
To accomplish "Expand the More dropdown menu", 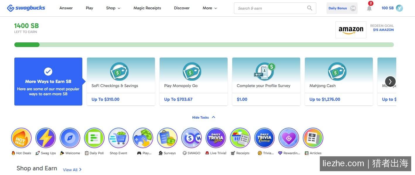I will (x=210, y=8).
